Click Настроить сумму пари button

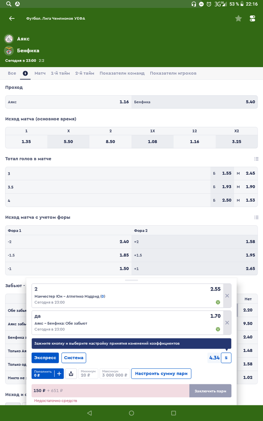(161, 373)
